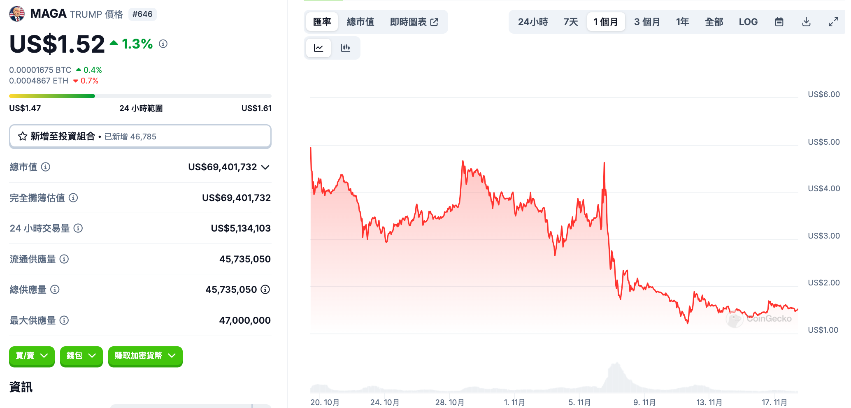Screen dimensions: 851x408
Task: Open the 即時圖表 external link
Action: click(414, 22)
